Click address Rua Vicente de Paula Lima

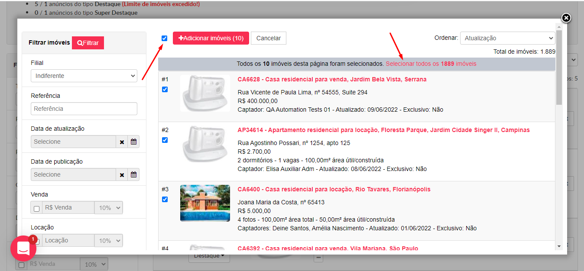302,92
